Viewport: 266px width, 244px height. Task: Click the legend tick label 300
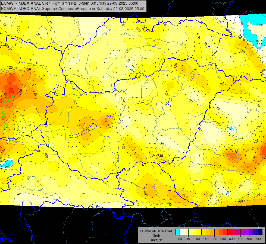232,239
